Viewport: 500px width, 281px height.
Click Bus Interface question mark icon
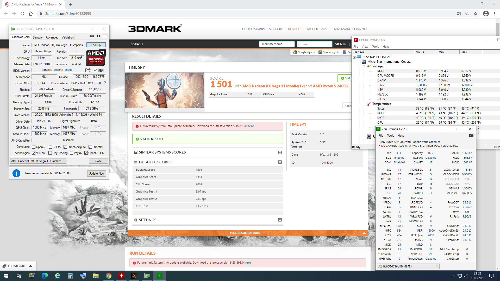(105, 83)
